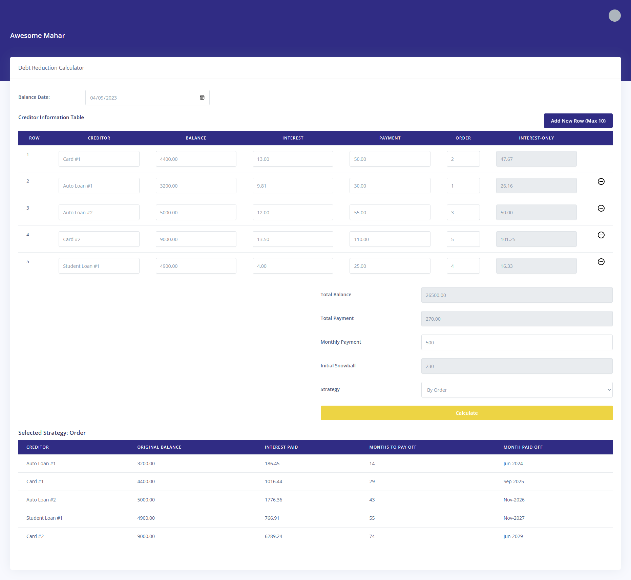Viewport: 631px width, 580px height.
Task: Click the CREDITOR column header
Action: (x=99, y=138)
